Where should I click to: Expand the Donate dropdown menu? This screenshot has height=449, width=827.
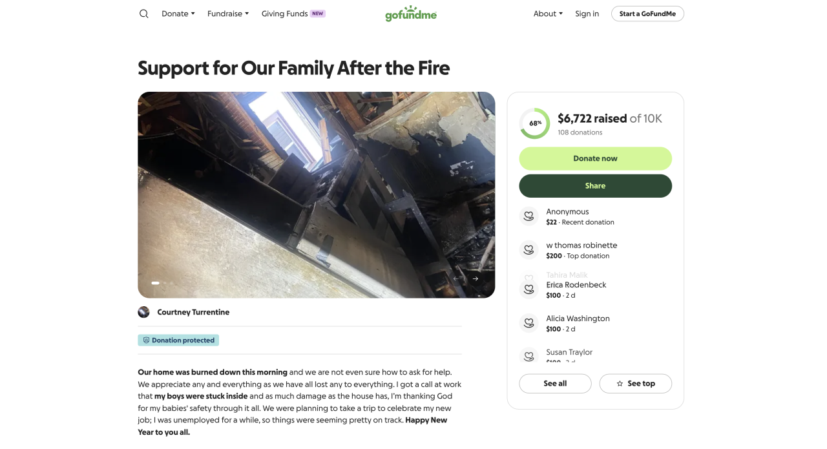(178, 14)
